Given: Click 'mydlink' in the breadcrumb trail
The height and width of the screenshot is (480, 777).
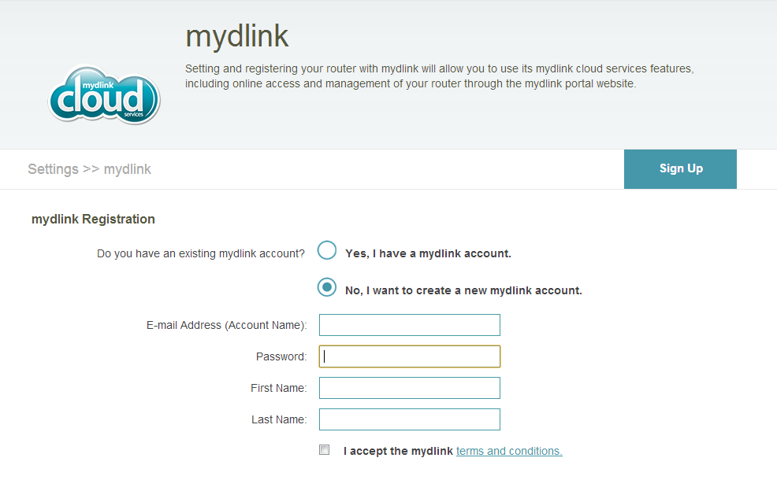Looking at the screenshot, I should point(128,169).
